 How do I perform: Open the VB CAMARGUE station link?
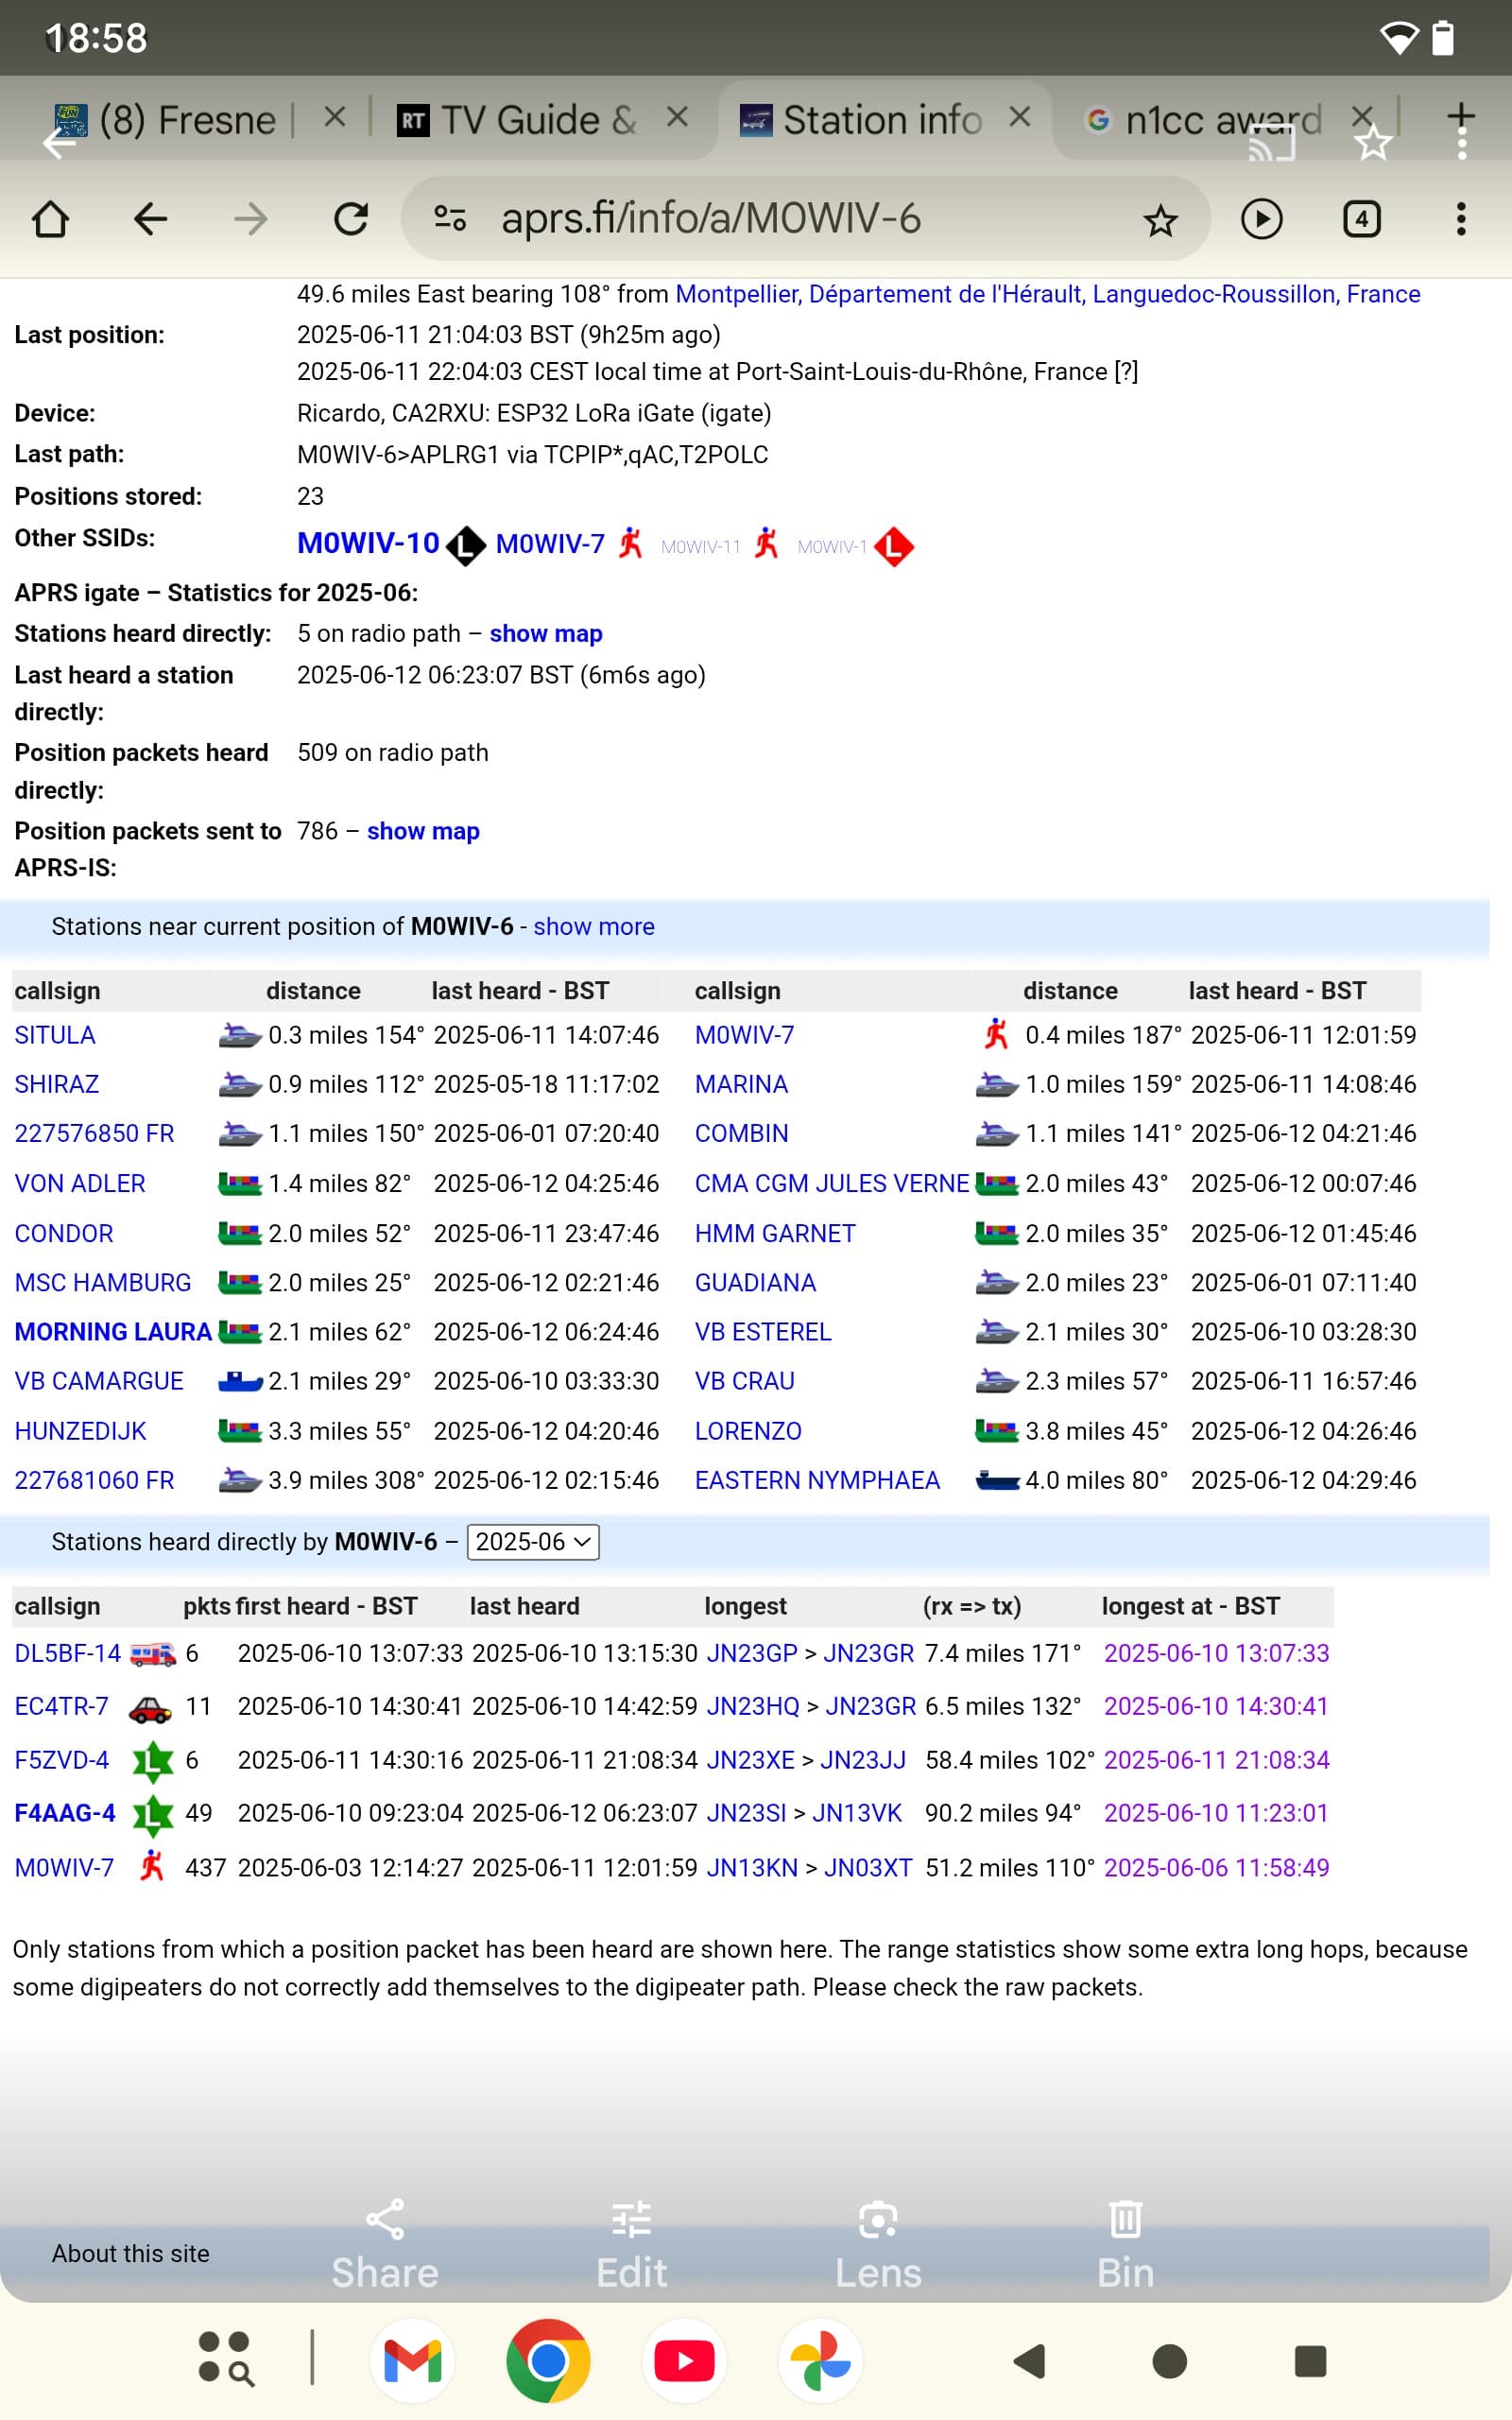[99, 1381]
